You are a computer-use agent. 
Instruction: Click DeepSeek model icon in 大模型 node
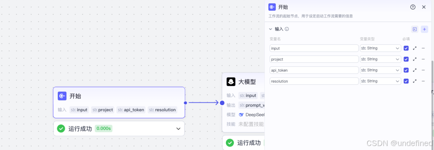241,115
